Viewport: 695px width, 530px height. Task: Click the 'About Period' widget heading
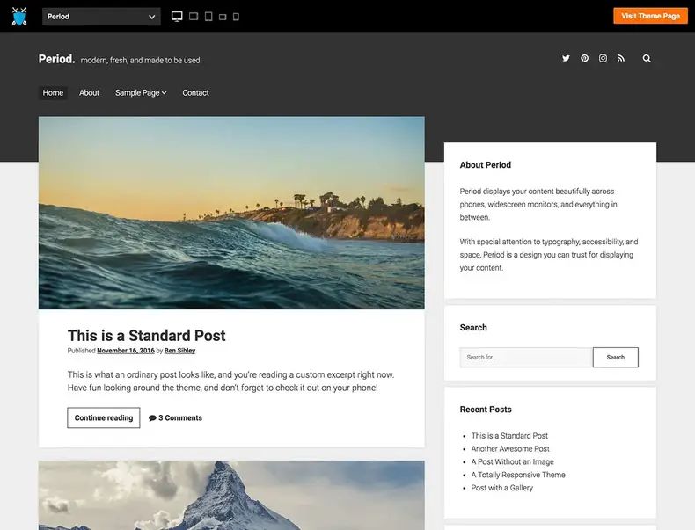tap(486, 164)
